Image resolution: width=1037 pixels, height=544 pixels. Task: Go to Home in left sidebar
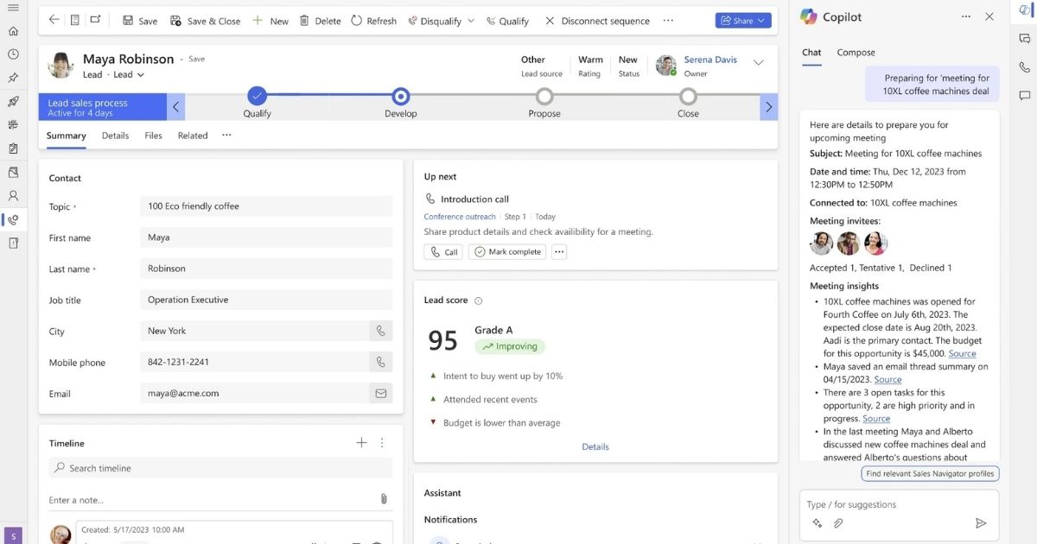coord(13,31)
